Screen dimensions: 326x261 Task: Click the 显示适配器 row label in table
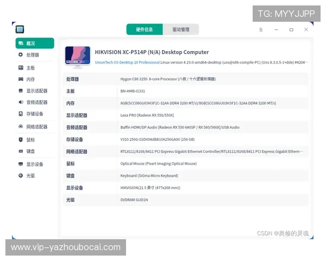click(77, 115)
